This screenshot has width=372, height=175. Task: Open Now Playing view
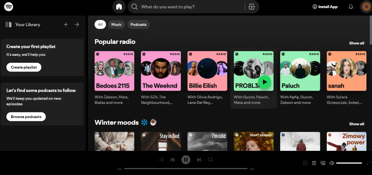(305, 163)
